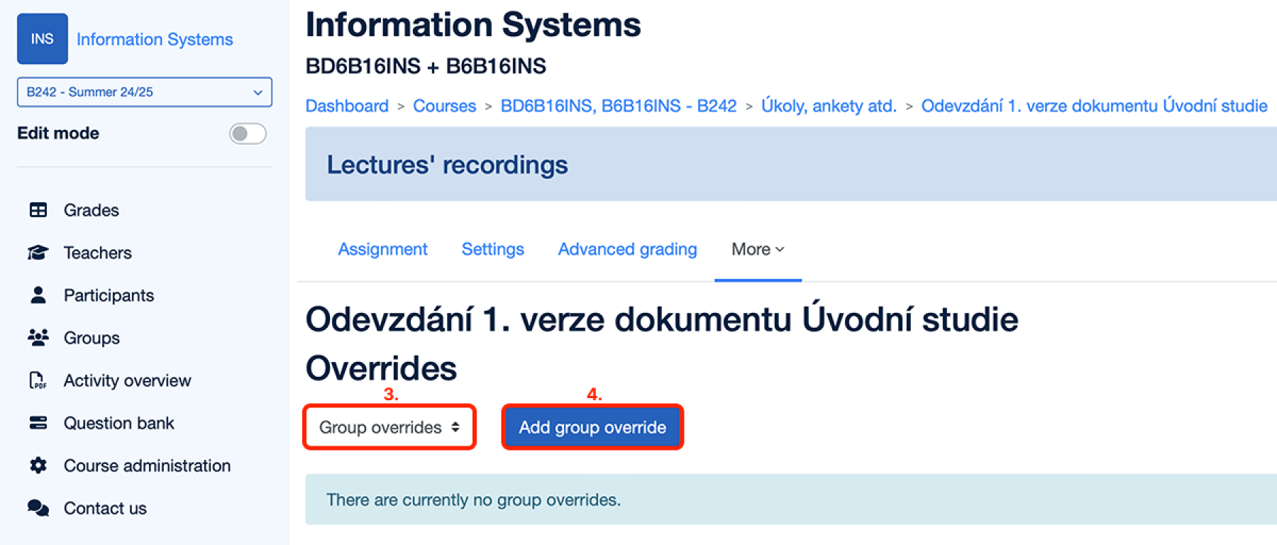This screenshot has height=545, width=1277.
Task: Open Question bank in the sidebar
Action: [119, 423]
